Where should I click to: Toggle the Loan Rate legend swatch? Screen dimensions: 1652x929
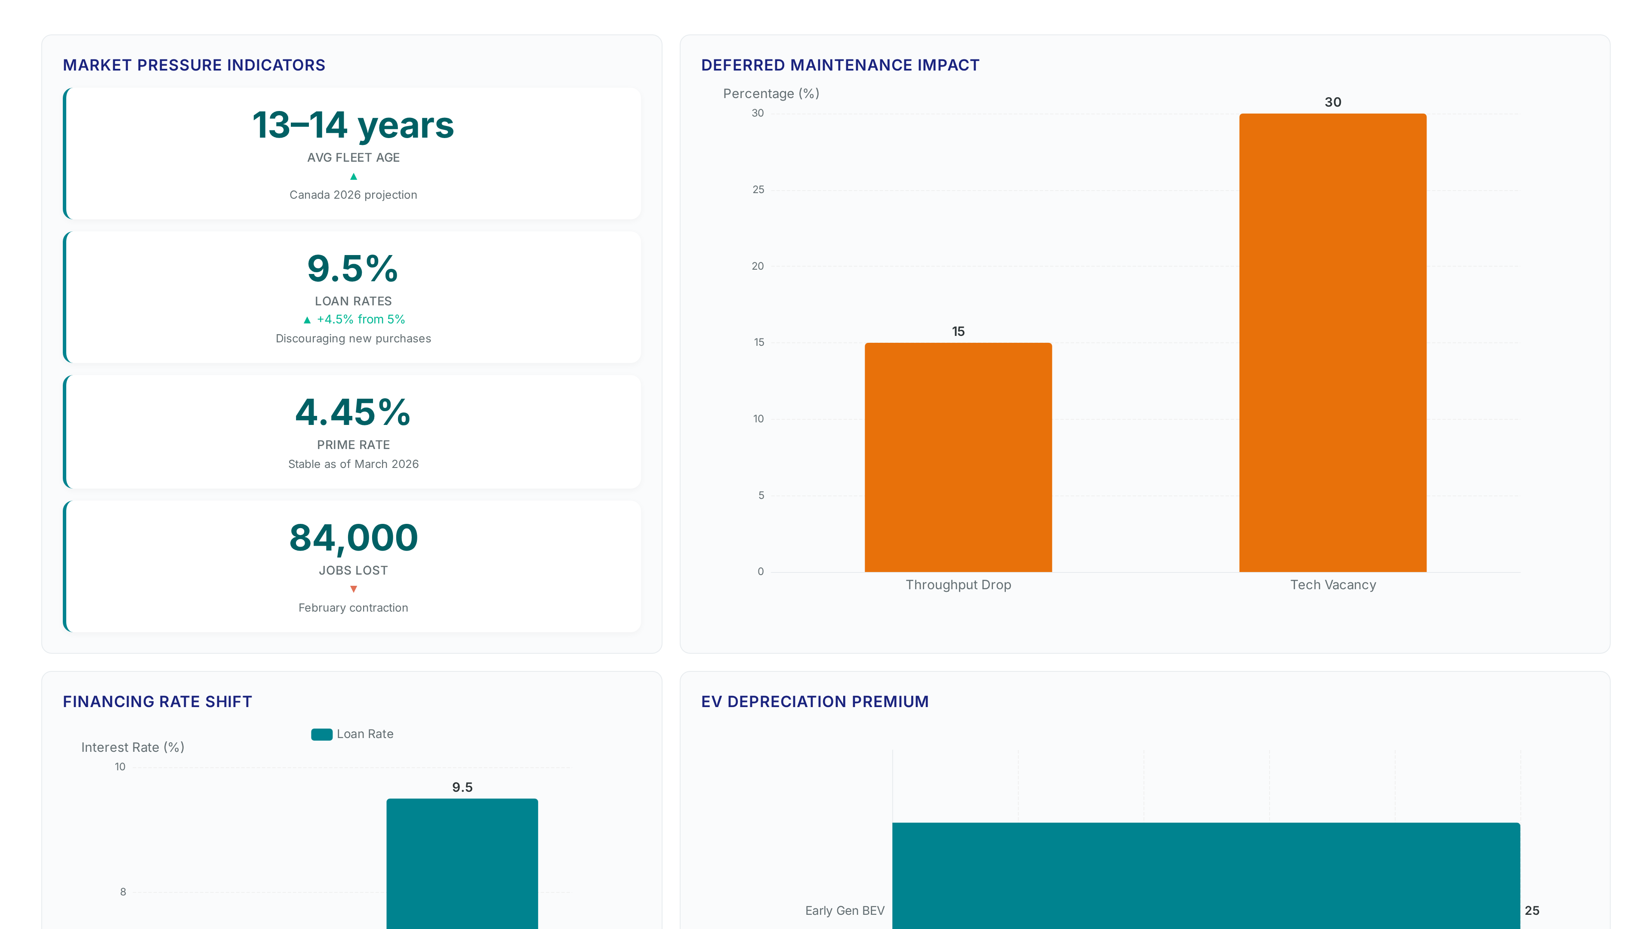321,734
